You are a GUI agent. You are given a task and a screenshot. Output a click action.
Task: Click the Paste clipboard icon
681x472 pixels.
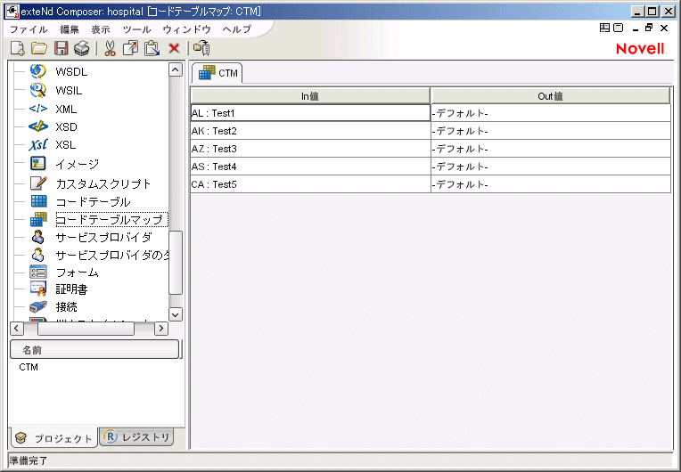[152, 48]
